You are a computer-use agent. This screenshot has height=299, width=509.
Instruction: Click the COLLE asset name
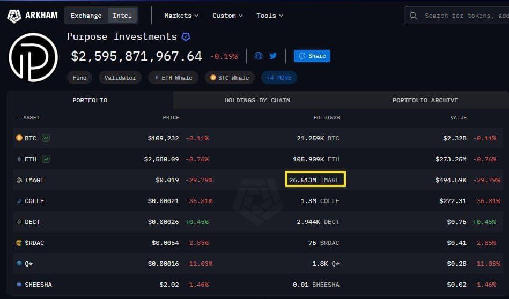pyautogui.click(x=34, y=201)
